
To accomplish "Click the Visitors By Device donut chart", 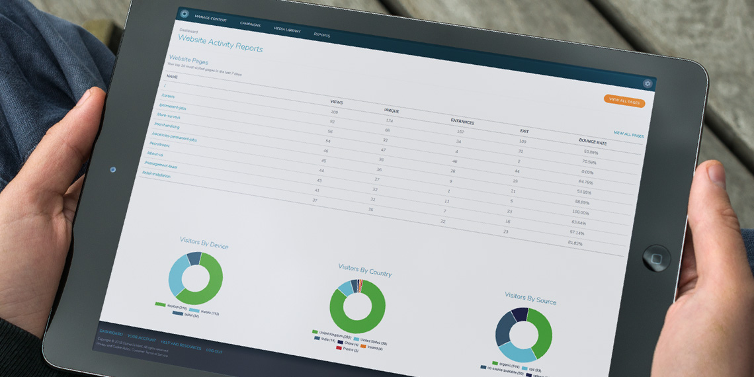I will click(195, 278).
